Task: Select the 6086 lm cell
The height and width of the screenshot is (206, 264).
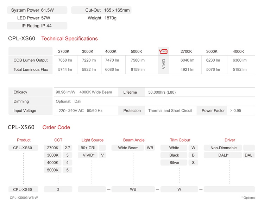Action: 112,69
